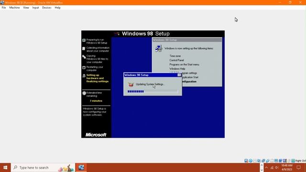Click the USB devices indicator icon
Screen dimensions: 306x172
[267, 161]
